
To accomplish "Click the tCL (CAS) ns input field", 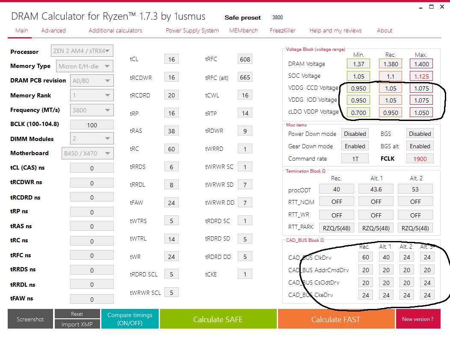I will pos(92,168).
